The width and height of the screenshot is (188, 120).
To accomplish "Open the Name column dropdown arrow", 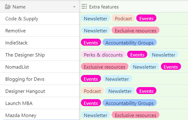I will [x=74, y=7].
